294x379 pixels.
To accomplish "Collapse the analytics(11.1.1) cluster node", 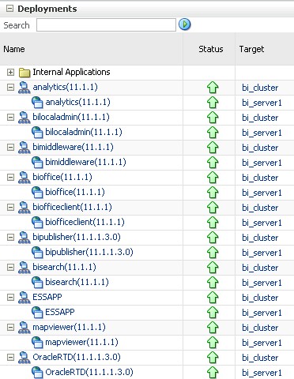I will tap(10, 87).
